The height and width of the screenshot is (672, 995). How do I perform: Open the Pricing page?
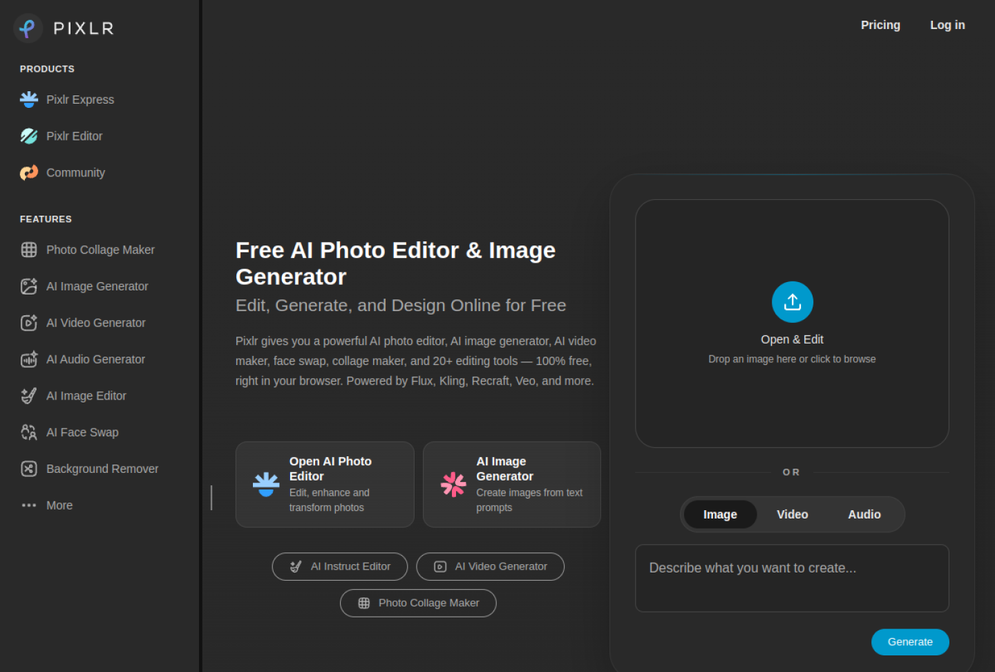pyautogui.click(x=880, y=25)
